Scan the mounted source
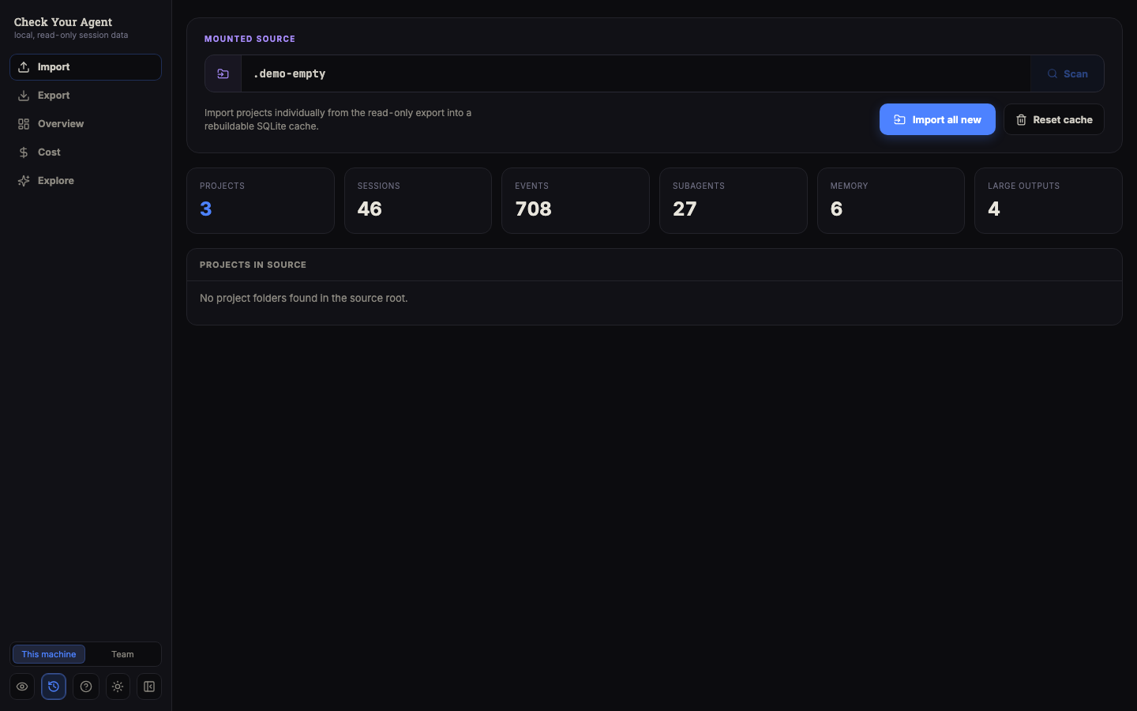This screenshot has height=711, width=1137. pos(1068,73)
